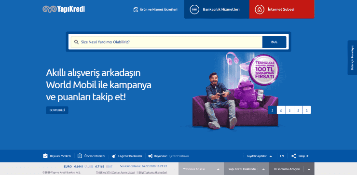
Task: Focus the 'Size Nasıl Yardımcı Olabiliriz?' search field
Action: click(166, 42)
